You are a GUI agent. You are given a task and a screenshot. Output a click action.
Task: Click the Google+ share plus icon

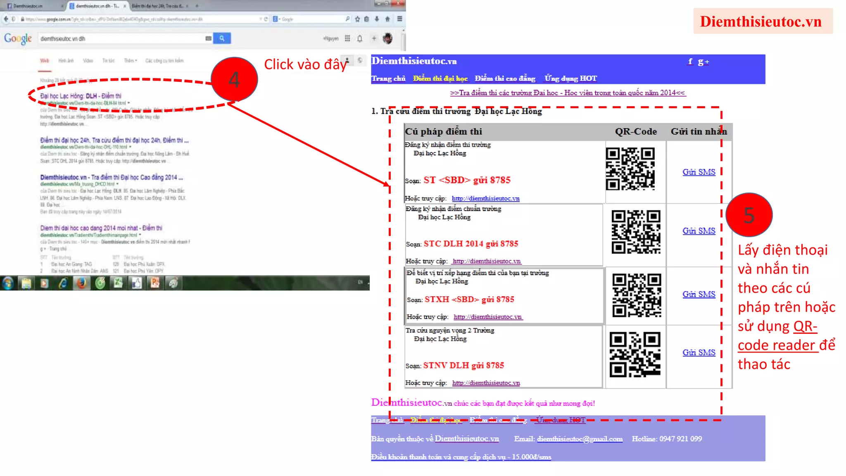374,38
